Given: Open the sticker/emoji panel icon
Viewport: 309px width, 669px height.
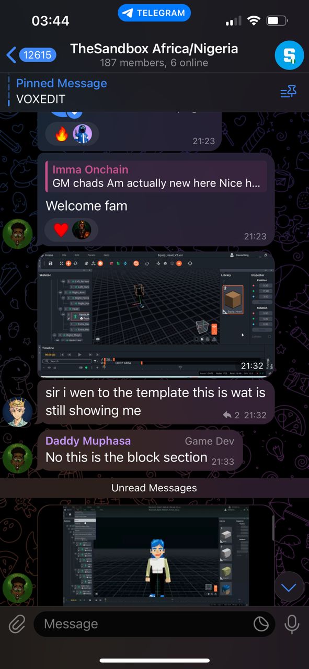Looking at the screenshot, I should (x=260, y=624).
